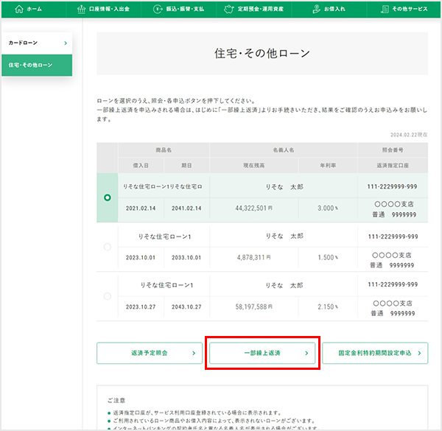Click the due date 2043.10.27
Screen dimensions: 442x431
click(x=186, y=307)
